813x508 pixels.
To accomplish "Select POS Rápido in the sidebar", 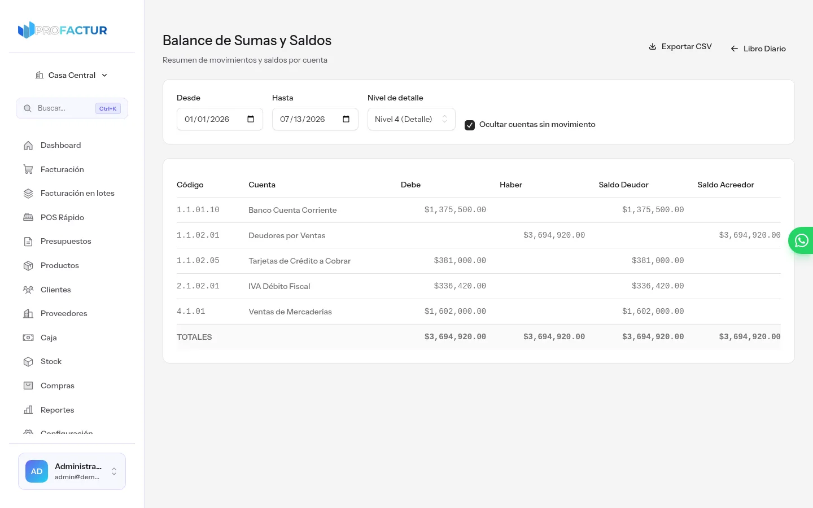I will 72,217.
